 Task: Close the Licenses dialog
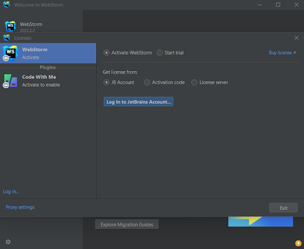[296, 38]
